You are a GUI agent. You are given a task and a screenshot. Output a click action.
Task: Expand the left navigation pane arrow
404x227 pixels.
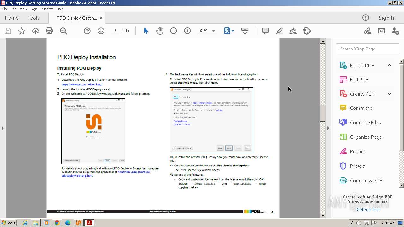pyautogui.click(x=3, y=128)
